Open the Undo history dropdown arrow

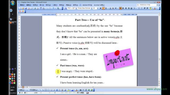tap(55, 8)
